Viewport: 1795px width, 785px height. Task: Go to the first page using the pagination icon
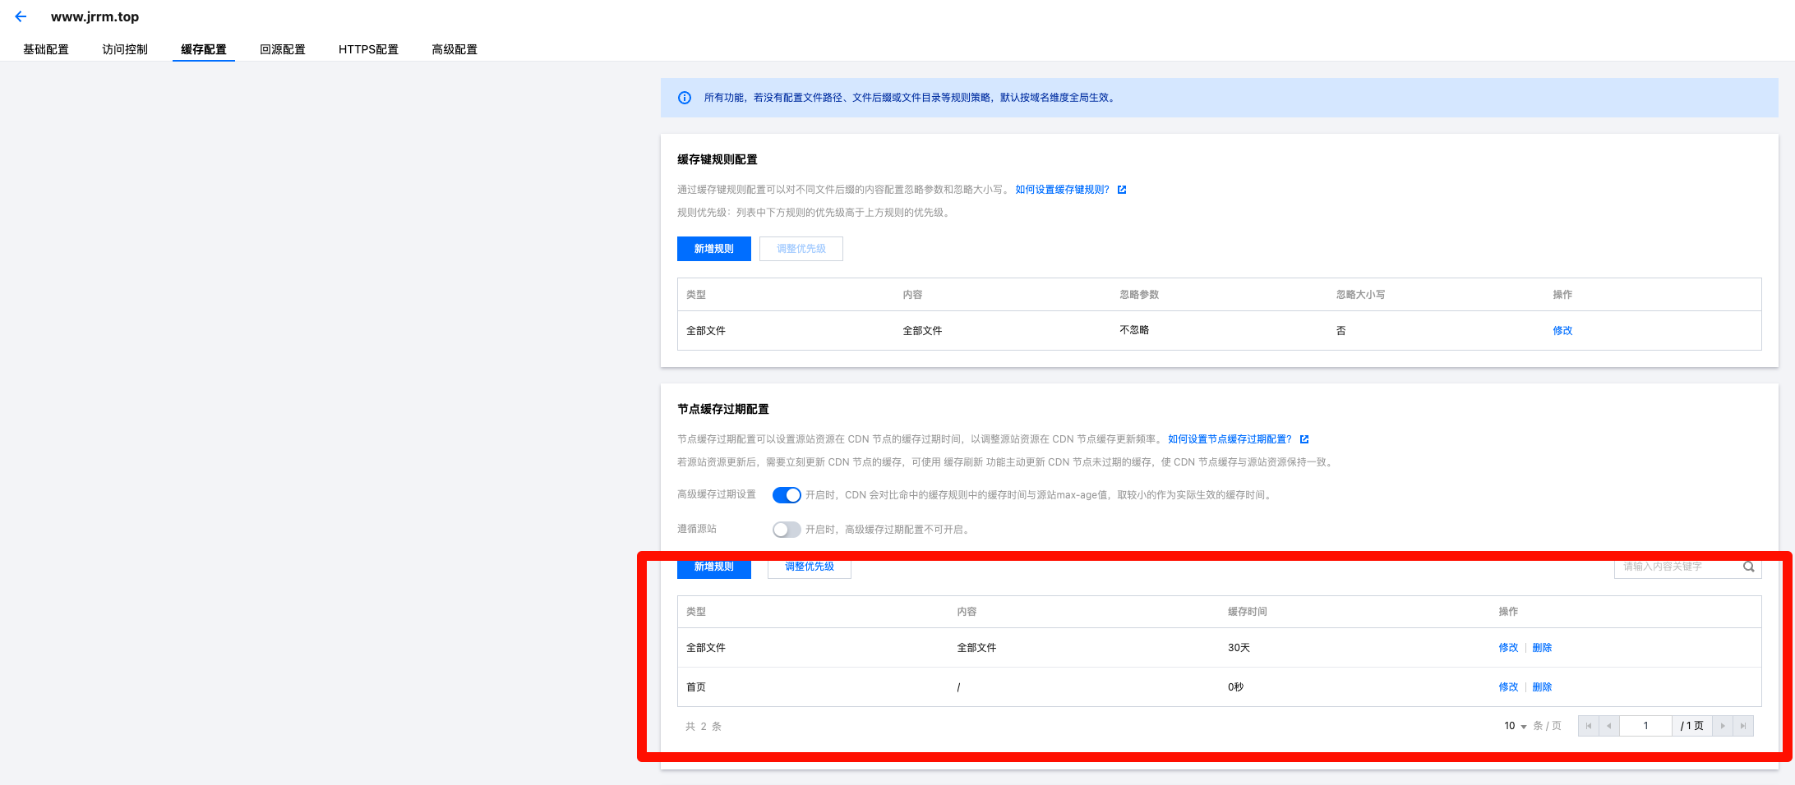[x=1588, y=726]
